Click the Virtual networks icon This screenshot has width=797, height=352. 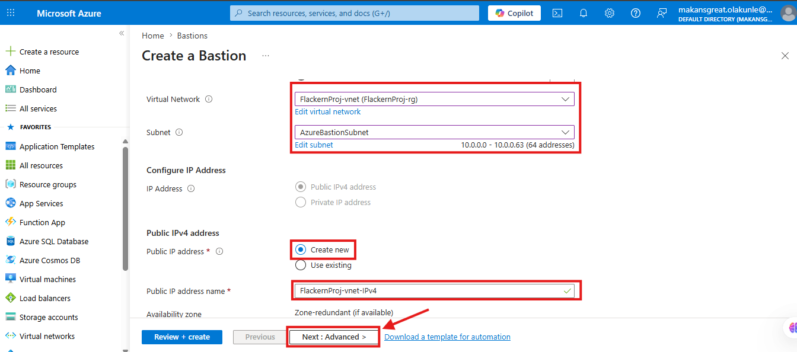(x=10, y=336)
